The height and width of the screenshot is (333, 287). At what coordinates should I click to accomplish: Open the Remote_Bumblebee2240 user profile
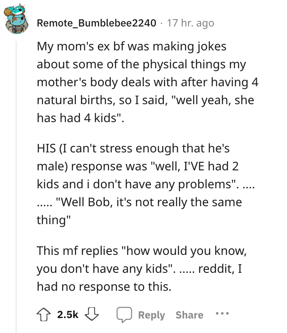pyautogui.click(x=97, y=23)
